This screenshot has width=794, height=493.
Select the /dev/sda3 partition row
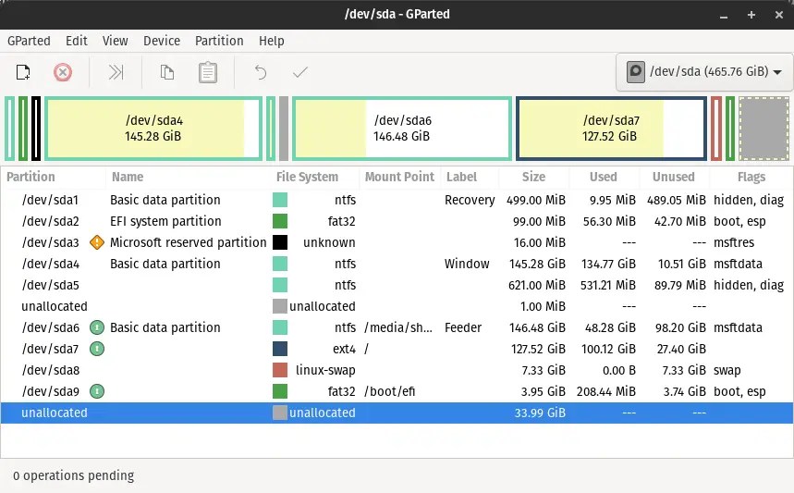pos(397,242)
